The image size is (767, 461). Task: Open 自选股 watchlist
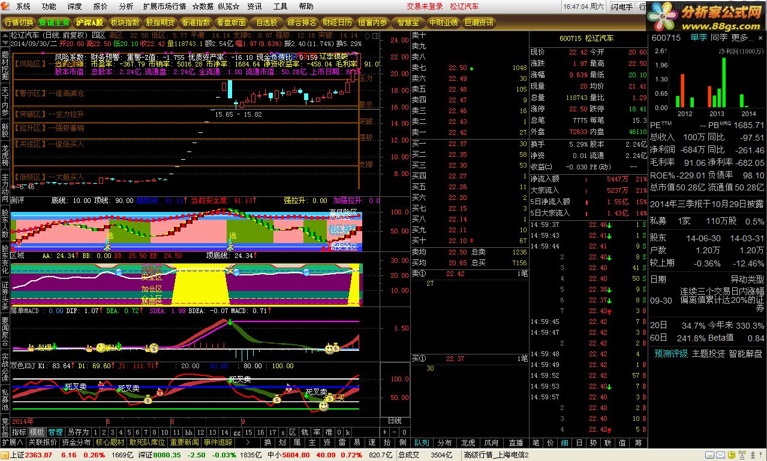click(266, 22)
